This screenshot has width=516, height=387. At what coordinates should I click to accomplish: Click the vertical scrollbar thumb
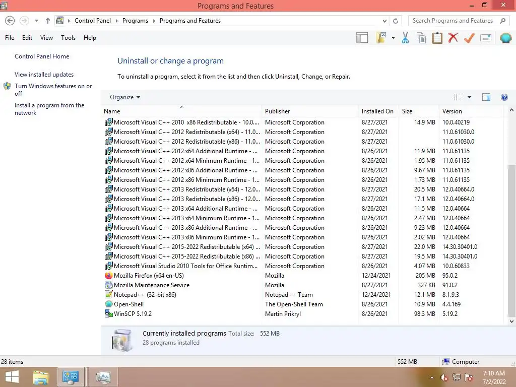(511, 240)
